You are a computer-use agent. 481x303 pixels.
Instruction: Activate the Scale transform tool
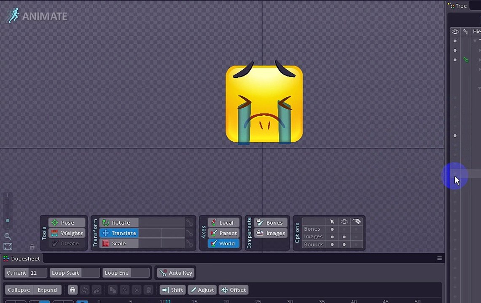pos(119,244)
